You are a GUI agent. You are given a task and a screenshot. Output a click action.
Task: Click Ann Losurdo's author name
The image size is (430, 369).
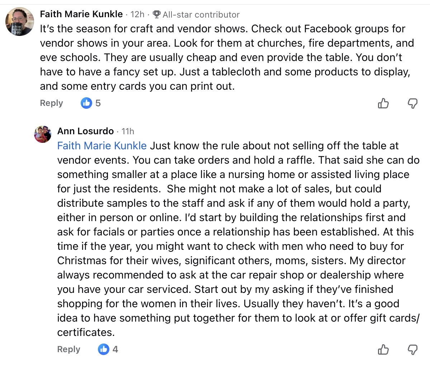tap(85, 131)
